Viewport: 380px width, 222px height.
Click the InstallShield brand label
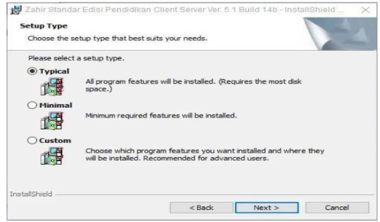pos(31,194)
